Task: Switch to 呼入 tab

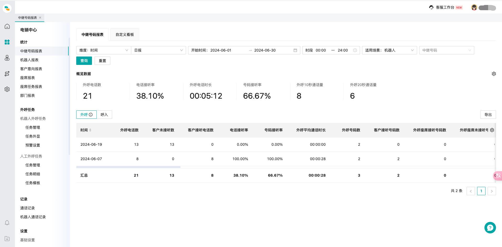Action: 104,115
